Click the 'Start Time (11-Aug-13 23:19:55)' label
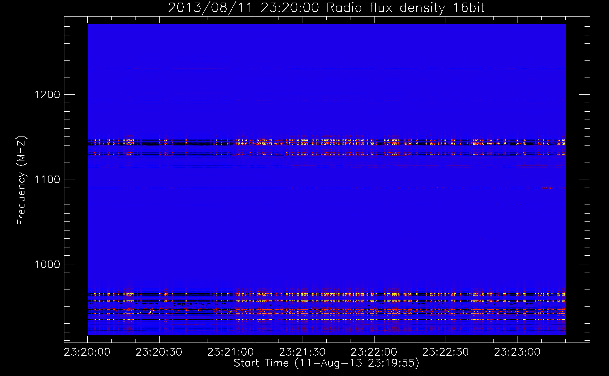 tap(326, 363)
